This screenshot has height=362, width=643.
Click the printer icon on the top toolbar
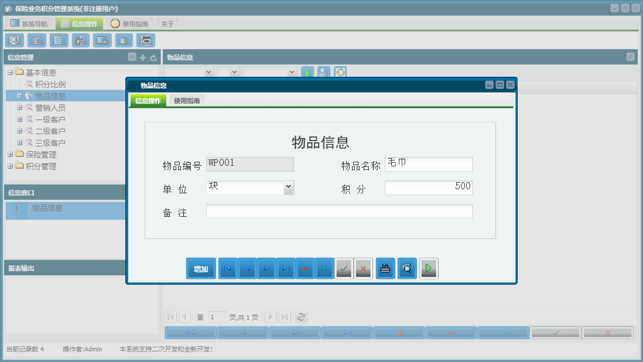pyautogui.click(x=146, y=40)
